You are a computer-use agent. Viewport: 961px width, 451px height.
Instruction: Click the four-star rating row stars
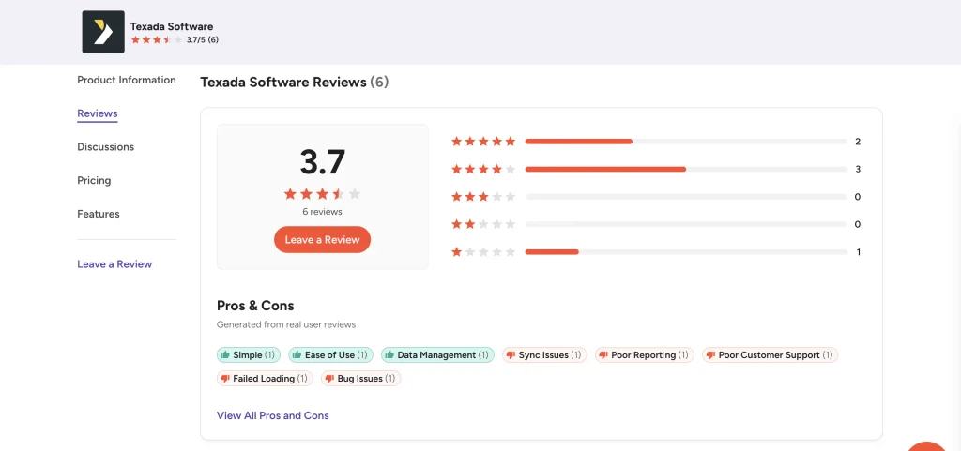(483, 169)
